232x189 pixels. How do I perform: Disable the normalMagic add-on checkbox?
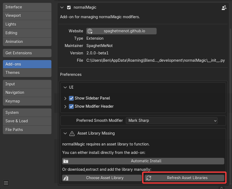(69, 8)
